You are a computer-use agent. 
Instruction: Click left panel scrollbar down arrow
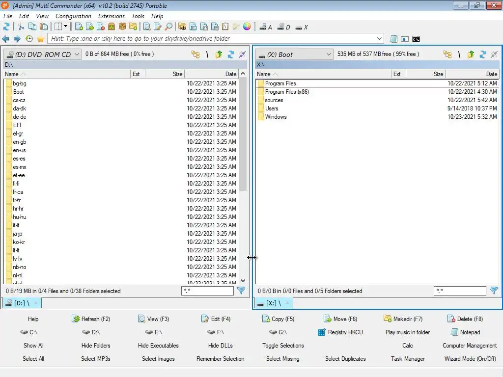point(243,280)
